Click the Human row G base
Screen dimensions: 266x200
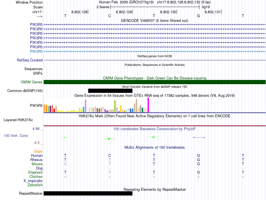click(x=199, y=155)
